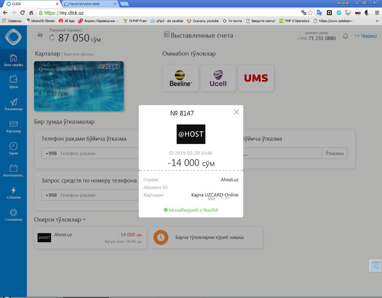Open Карталар cards section in sidebar
The height and width of the screenshot is (298, 382).
(13, 126)
